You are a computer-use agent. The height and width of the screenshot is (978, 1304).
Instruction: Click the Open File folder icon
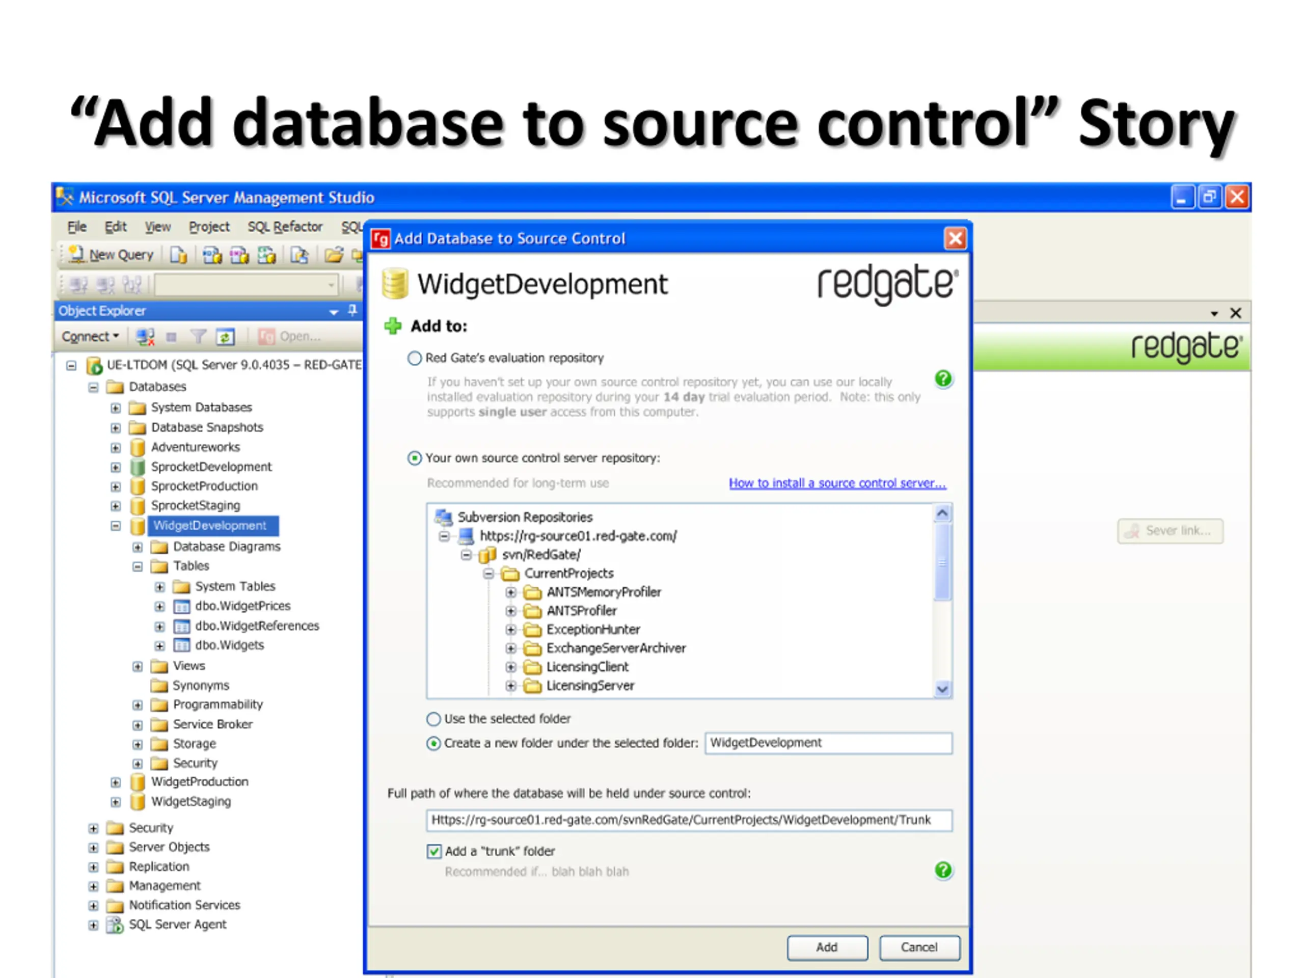point(334,255)
